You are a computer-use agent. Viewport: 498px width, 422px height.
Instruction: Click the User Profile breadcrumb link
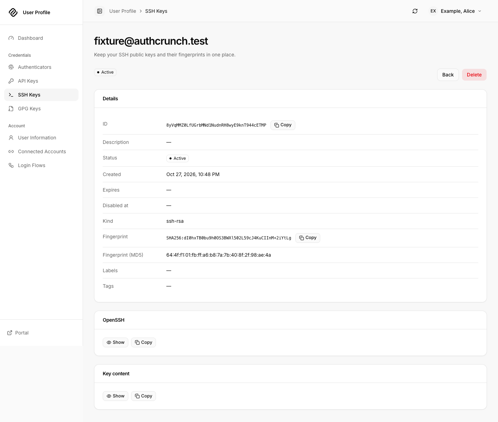pos(123,11)
